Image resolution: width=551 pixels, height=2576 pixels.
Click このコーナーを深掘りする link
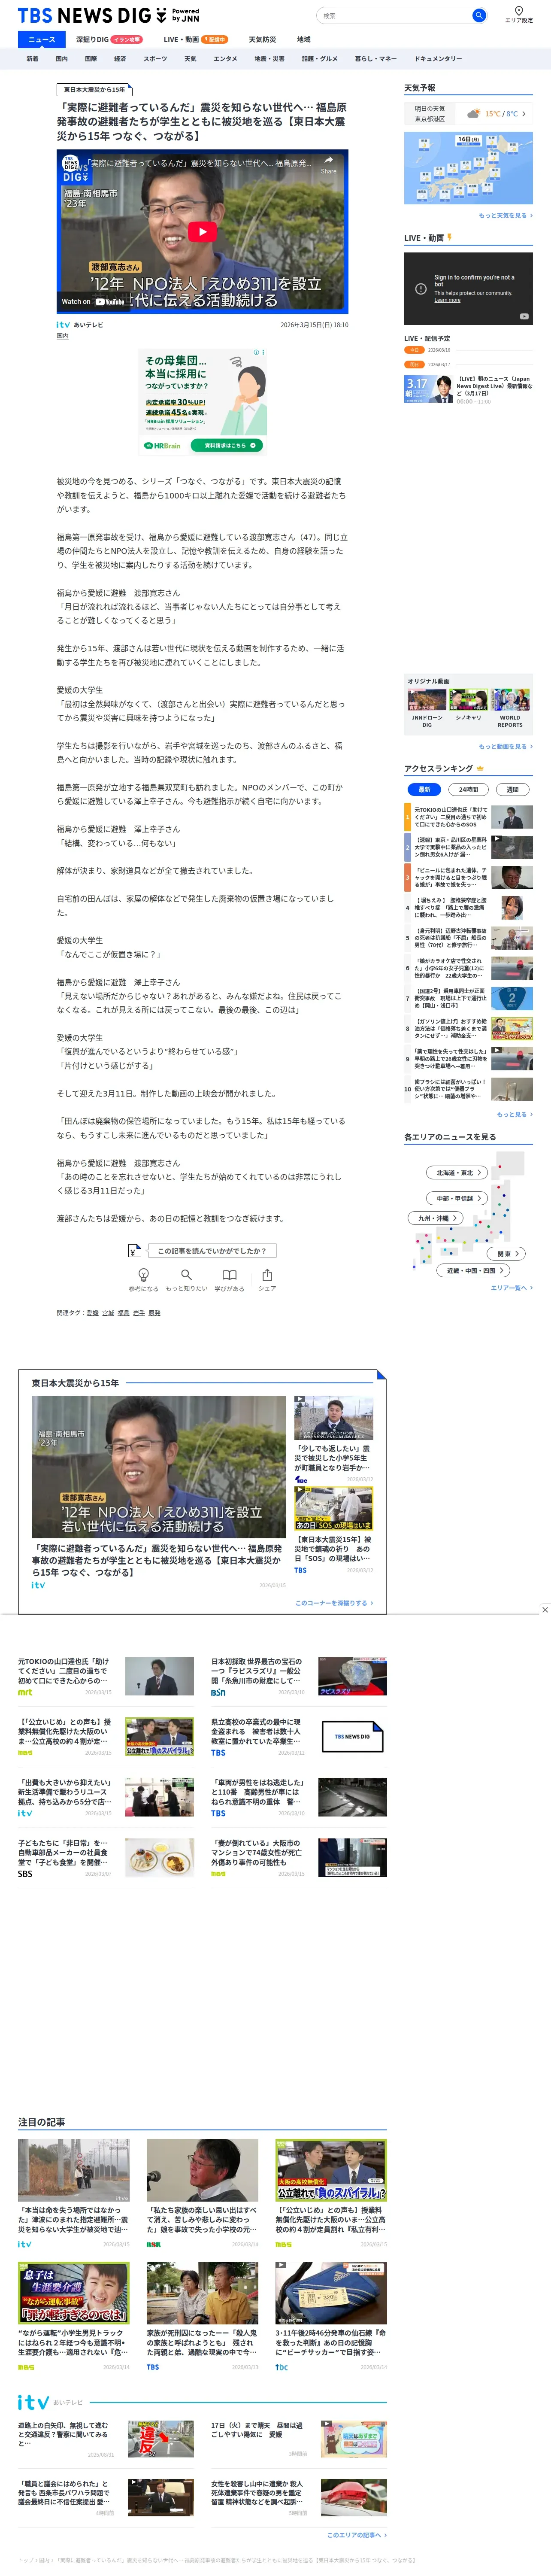point(334,1603)
